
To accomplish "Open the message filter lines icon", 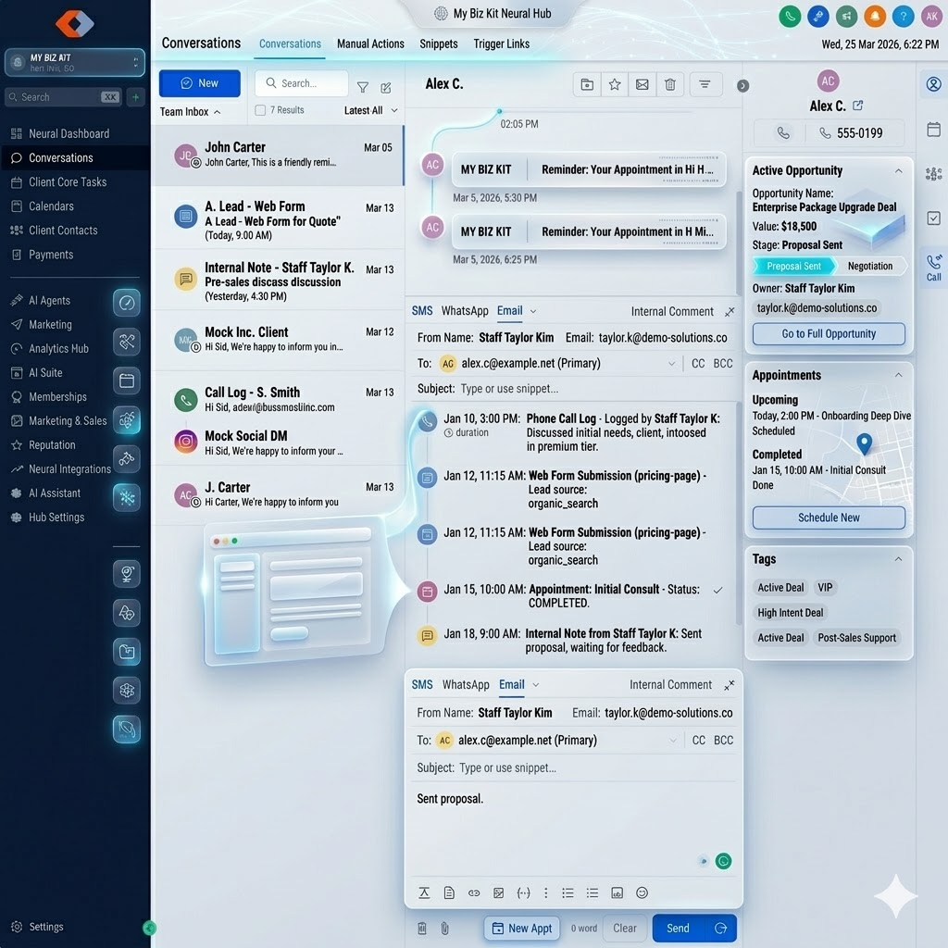I will click(x=705, y=84).
